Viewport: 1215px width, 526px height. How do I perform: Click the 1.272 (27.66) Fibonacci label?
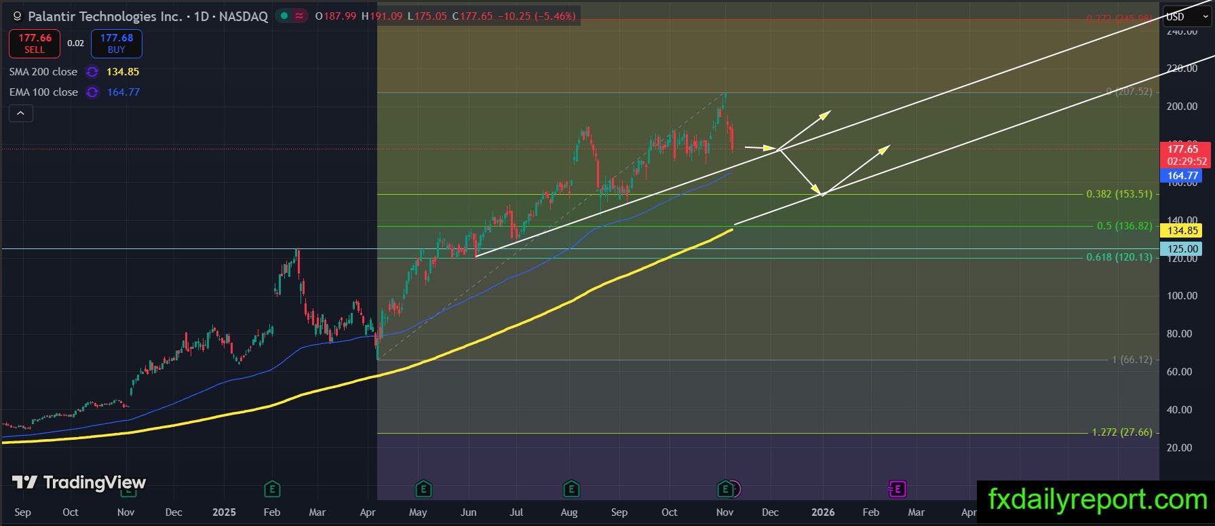tap(1122, 432)
